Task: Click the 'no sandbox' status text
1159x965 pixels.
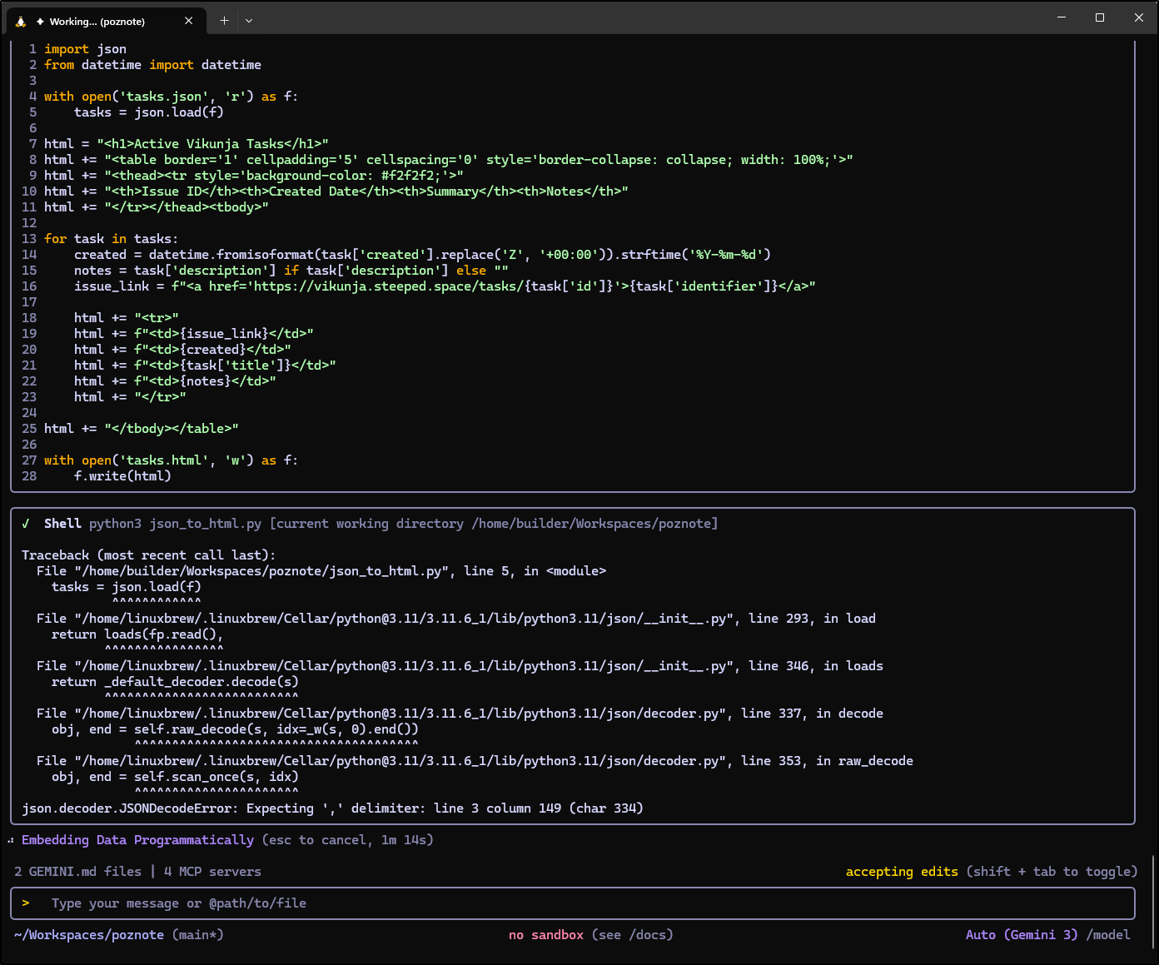Action: click(546, 935)
